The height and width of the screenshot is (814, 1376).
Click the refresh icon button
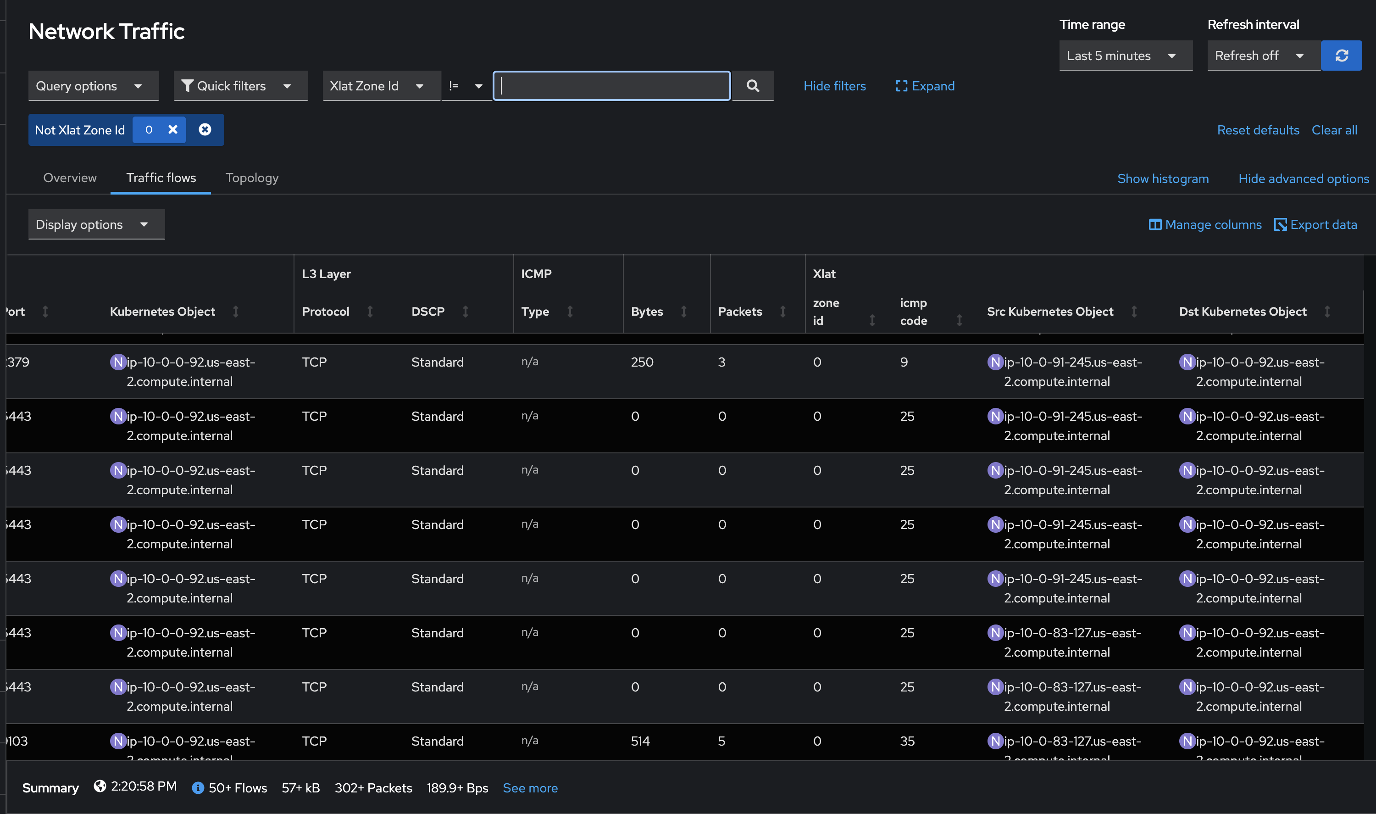(1341, 56)
